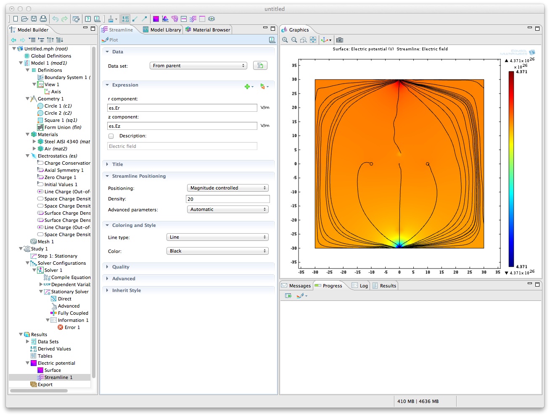Click the Print icon in toolbar

coord(43,19)
